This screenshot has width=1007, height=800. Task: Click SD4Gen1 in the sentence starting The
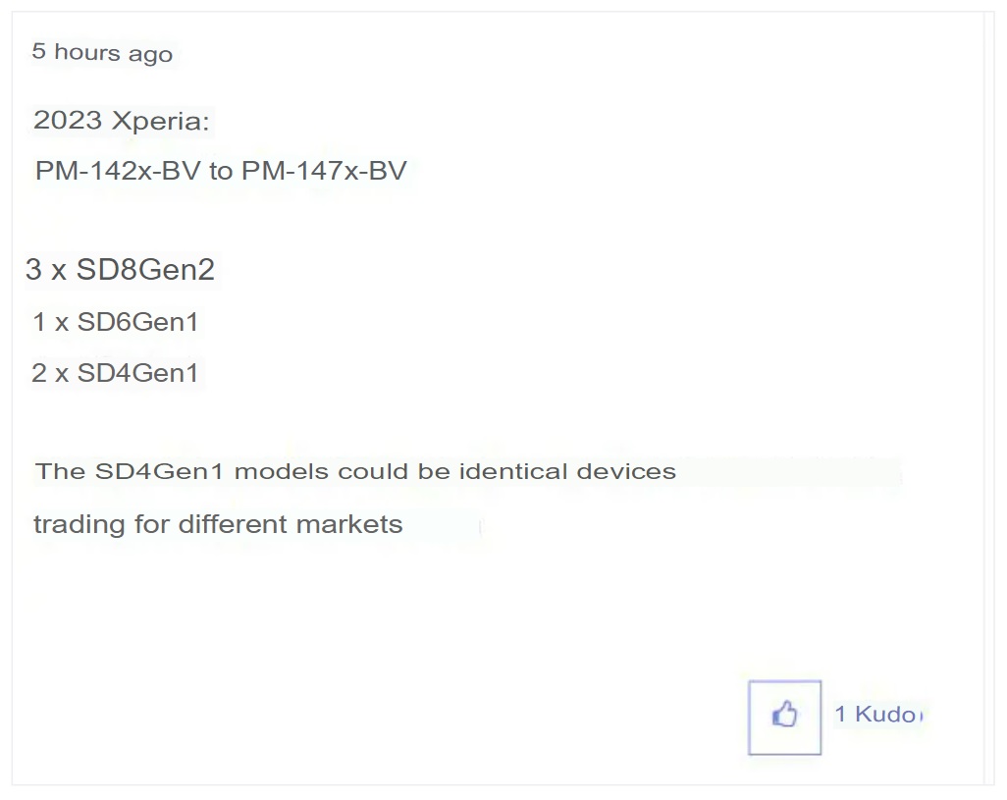tap(159, 471)
